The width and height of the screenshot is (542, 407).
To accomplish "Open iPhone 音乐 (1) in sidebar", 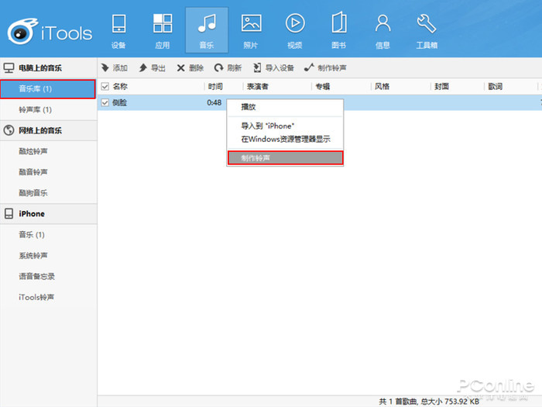I will click(x=48, y=235).
